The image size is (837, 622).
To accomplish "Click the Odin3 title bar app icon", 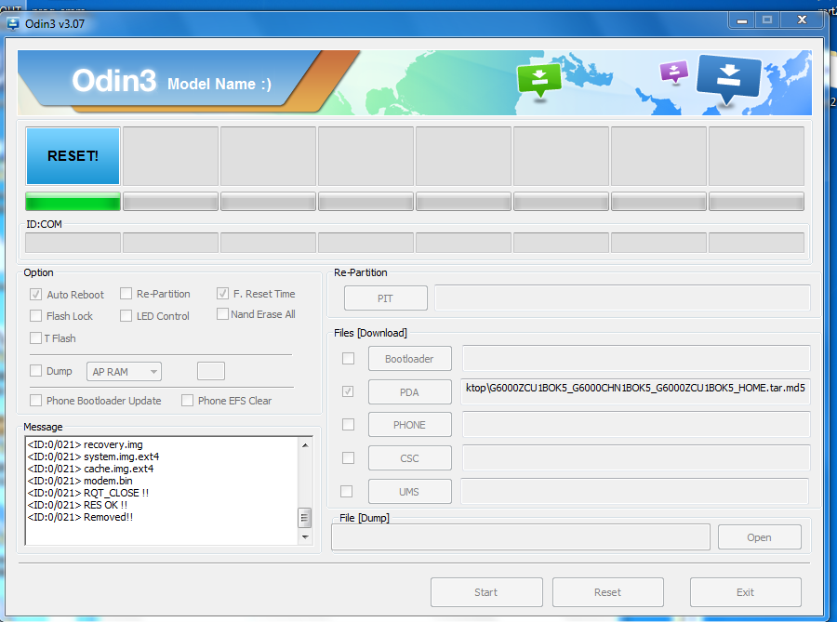I will (13, 24).
